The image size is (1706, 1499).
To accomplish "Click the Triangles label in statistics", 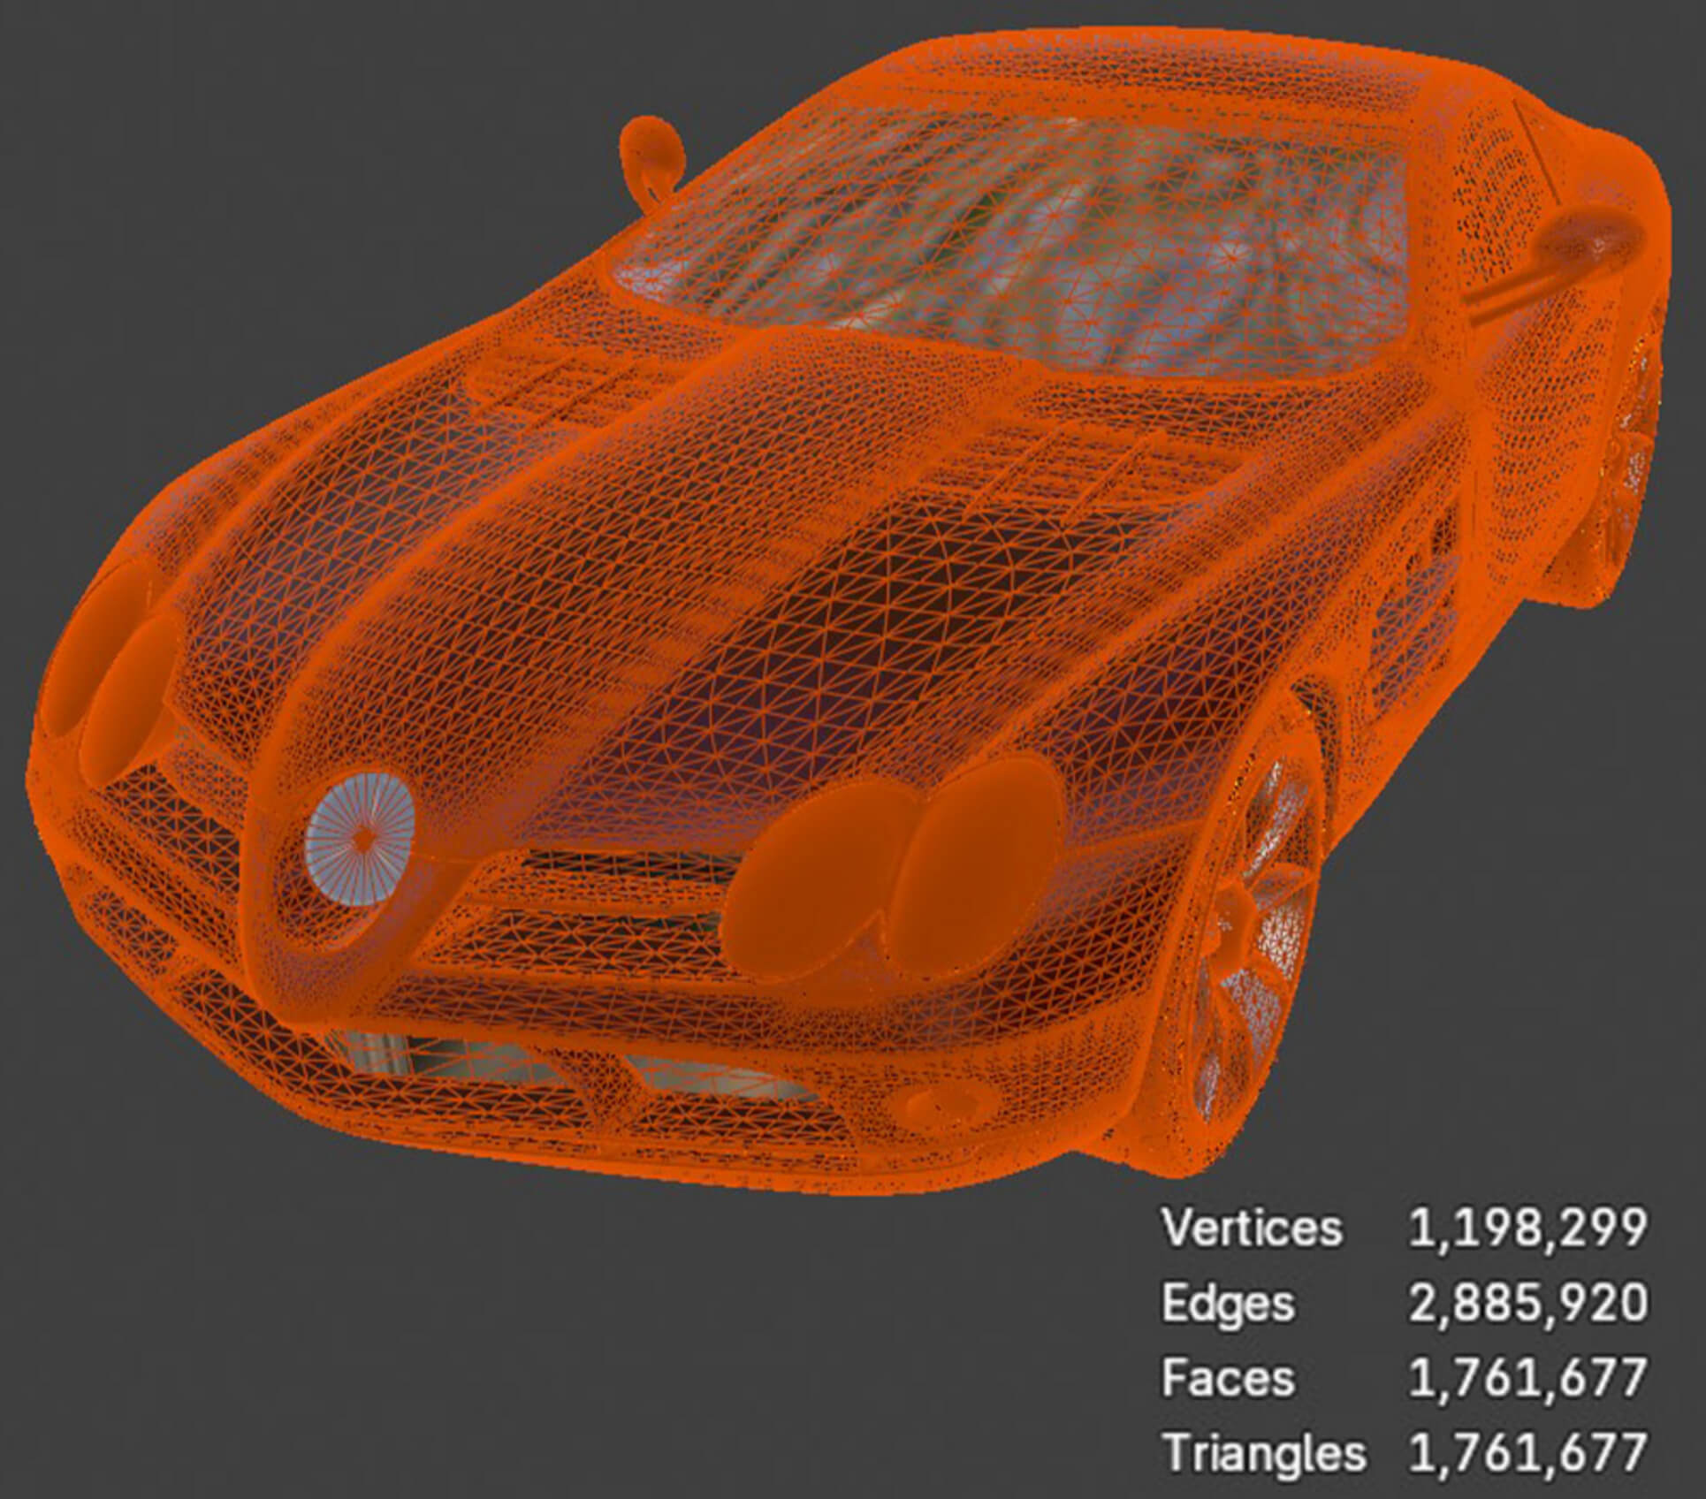I will click(1264, 1454).
